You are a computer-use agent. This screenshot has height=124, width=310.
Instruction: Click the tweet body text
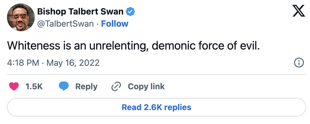pyautogui.click(x=133, y=46)
